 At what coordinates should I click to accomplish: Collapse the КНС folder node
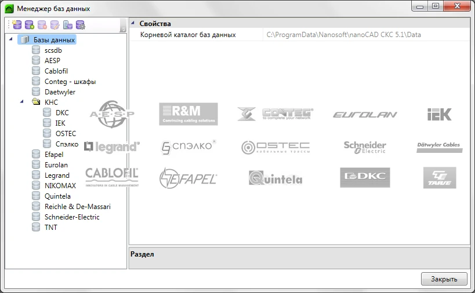coord(23,102)
